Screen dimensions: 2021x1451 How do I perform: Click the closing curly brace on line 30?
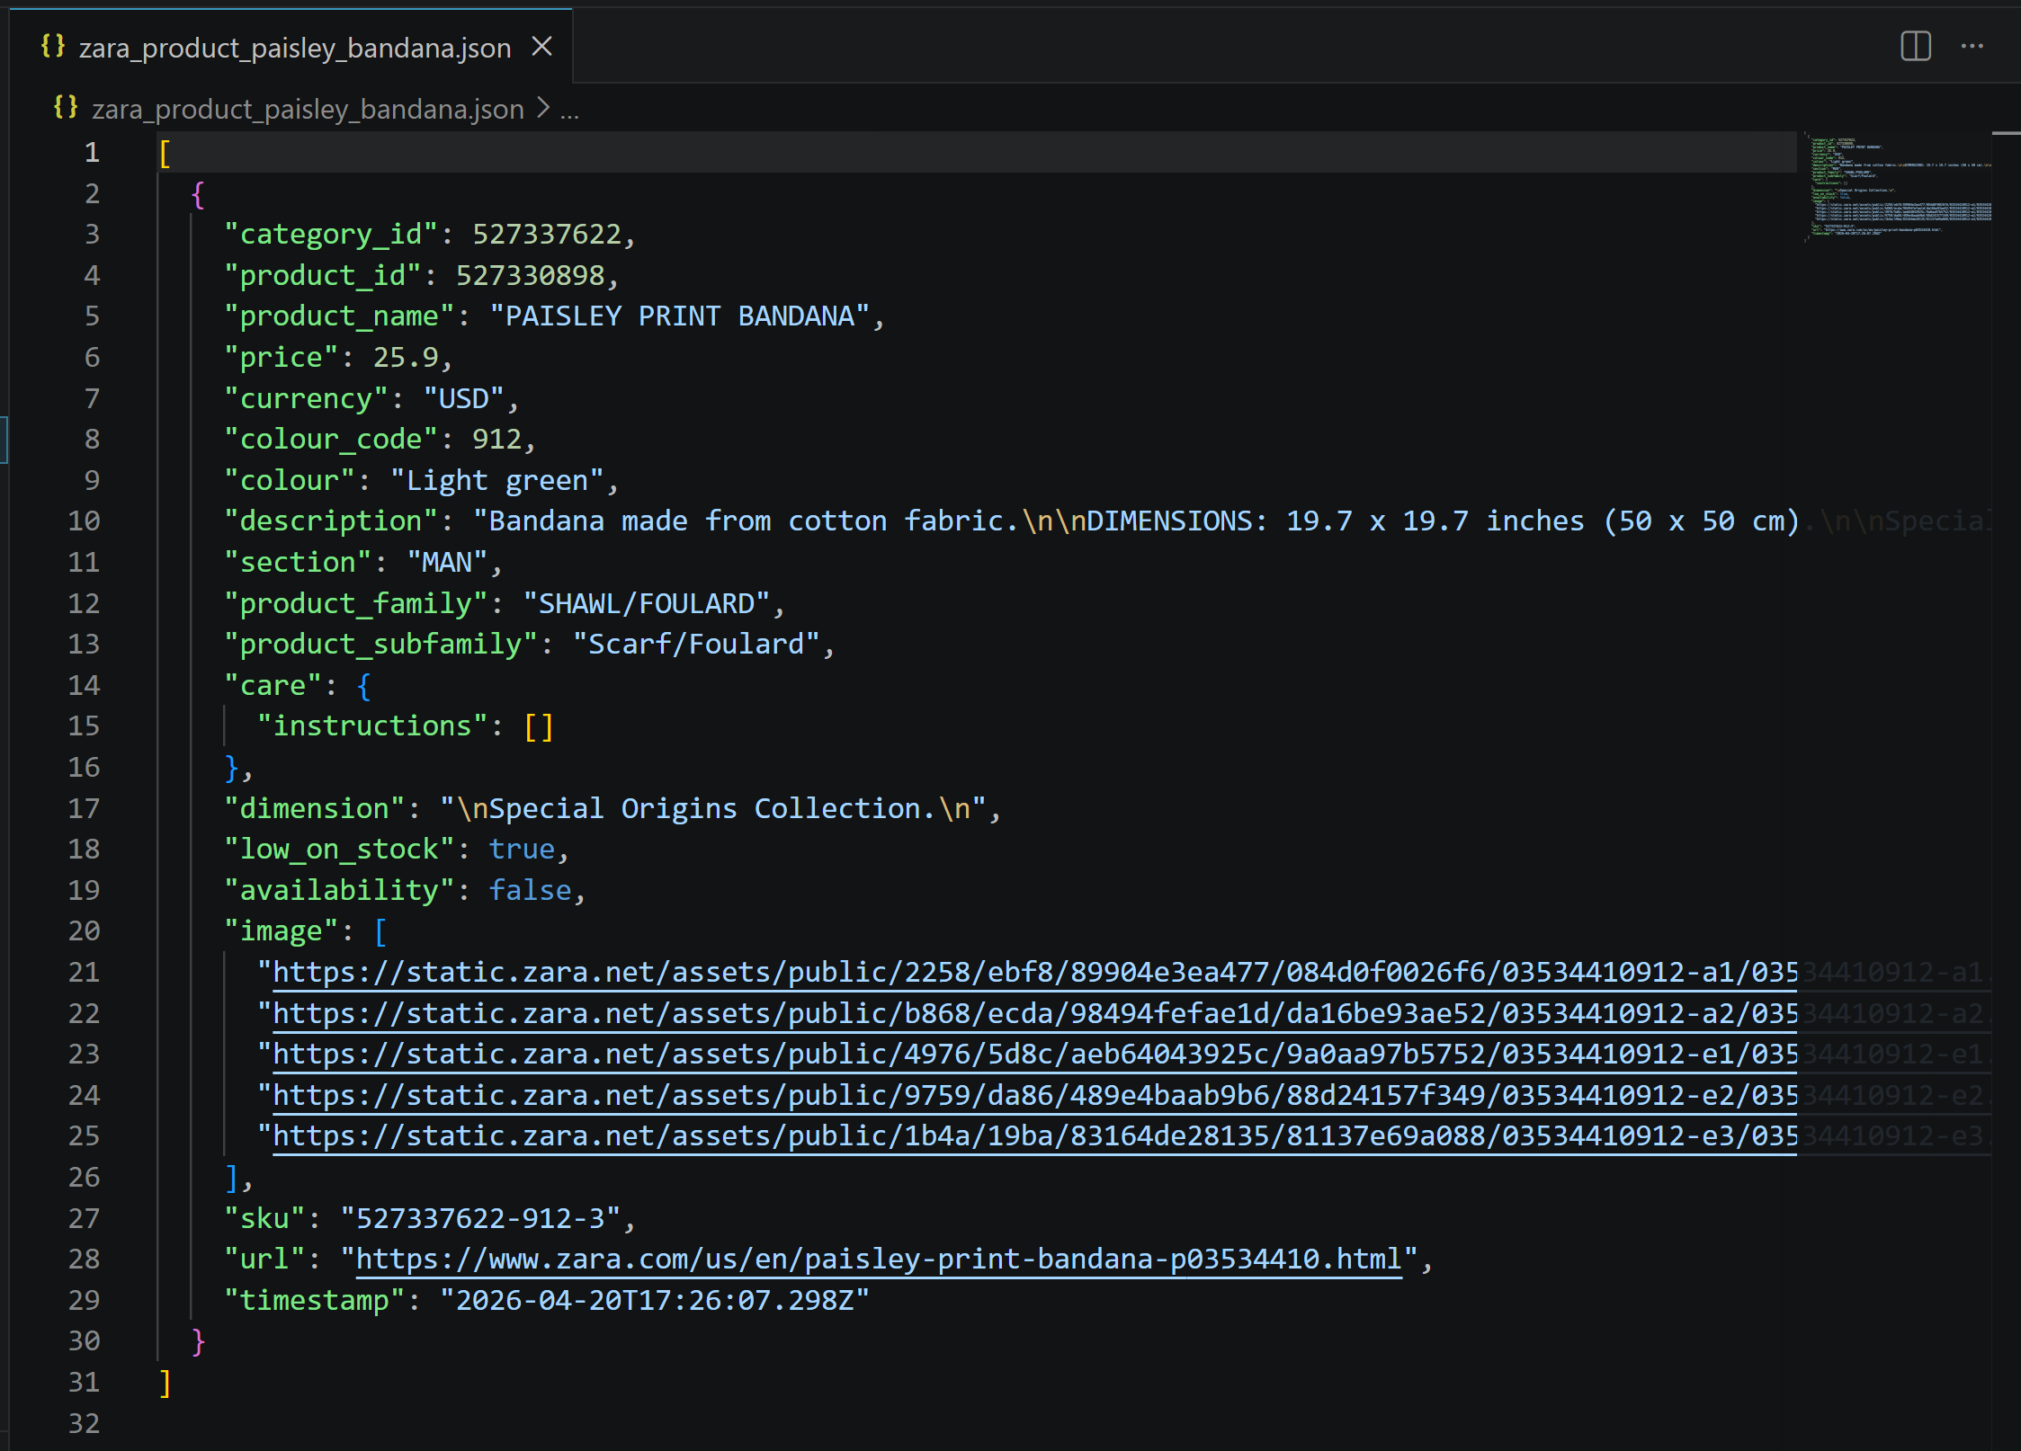tap(198, 1341)
